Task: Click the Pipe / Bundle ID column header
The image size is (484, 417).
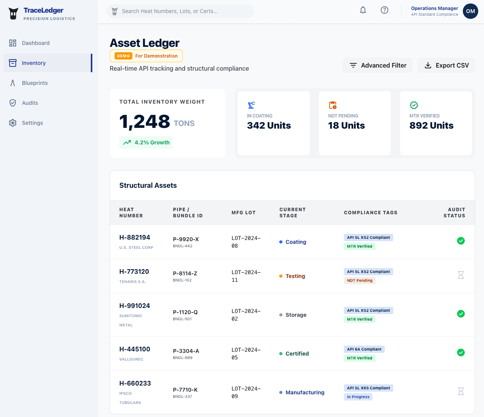Action: point(188,213)
